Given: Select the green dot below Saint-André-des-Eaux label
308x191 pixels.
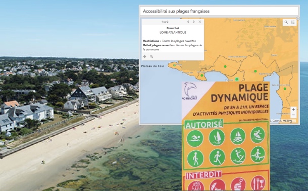Looking at the screenshot, I should (225, 66).
